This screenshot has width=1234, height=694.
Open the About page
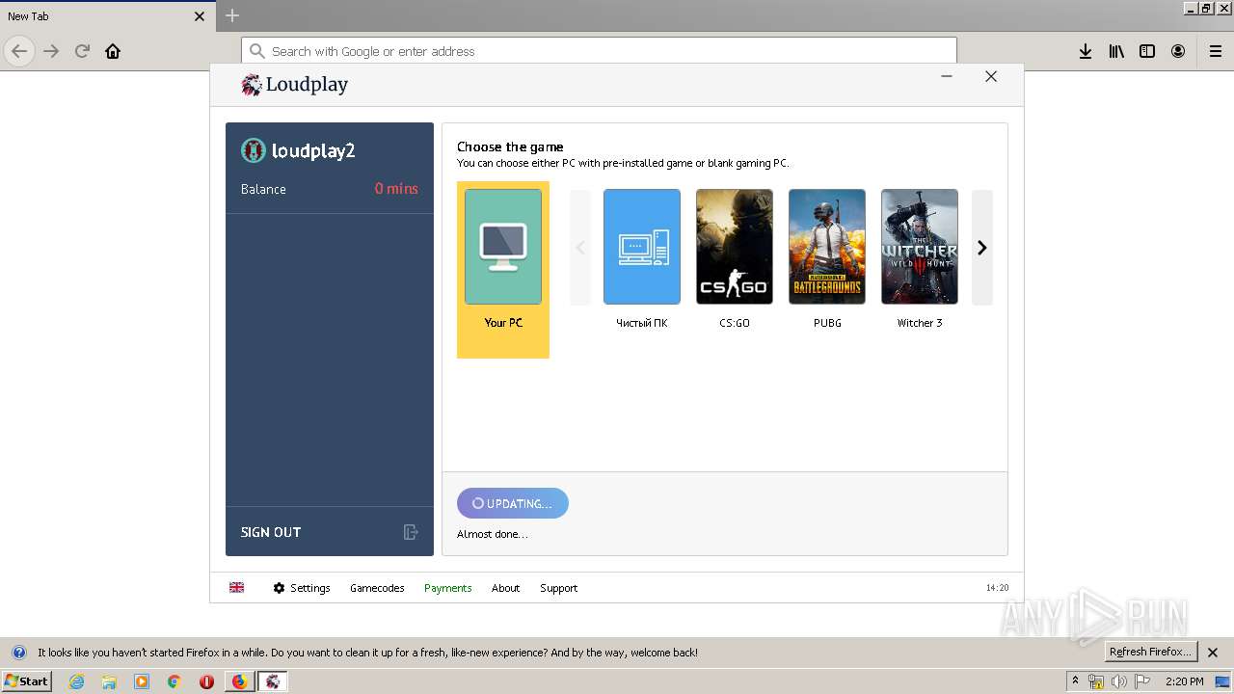tap(505, 588)
